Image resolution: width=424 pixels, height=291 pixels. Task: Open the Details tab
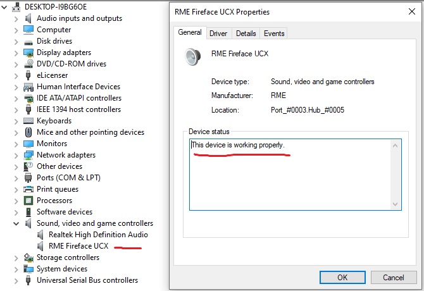(x=246, y=34)
